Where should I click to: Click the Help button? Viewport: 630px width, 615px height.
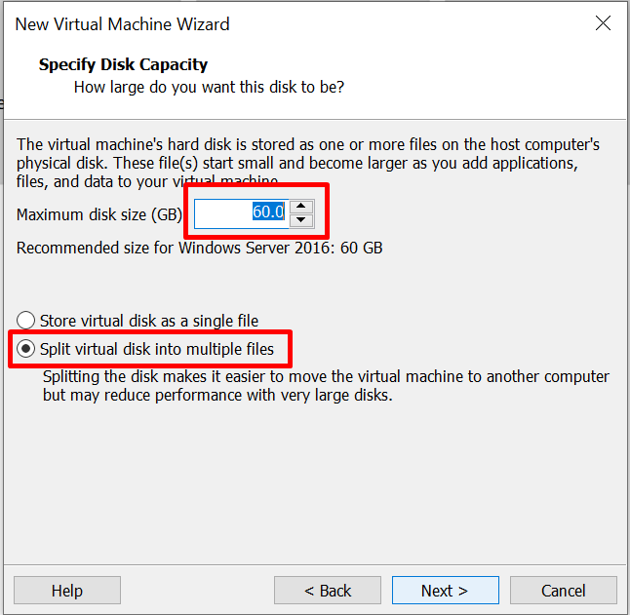pyautogui.click(x=67, y=591)
